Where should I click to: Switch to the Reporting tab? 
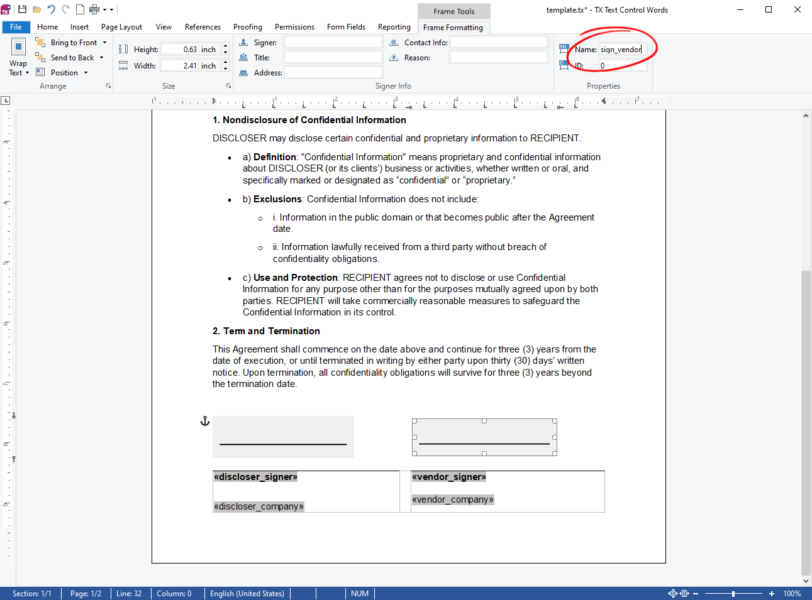[394, 27]
